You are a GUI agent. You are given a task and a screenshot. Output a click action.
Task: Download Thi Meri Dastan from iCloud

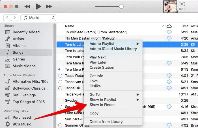point(169,38)
